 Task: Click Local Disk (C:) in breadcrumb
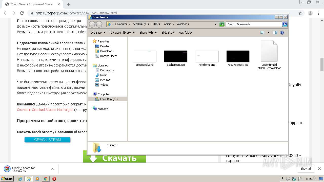(x=140, y=24)
